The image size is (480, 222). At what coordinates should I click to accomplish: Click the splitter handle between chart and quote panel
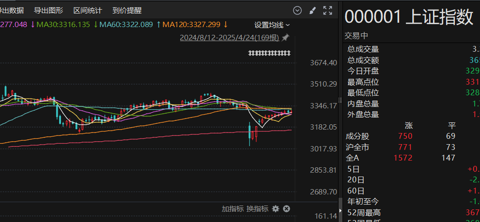[340, 100]
